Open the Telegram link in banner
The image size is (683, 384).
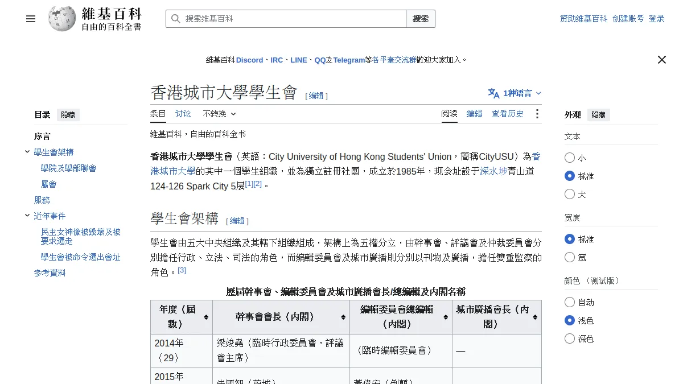pos(349,60)
